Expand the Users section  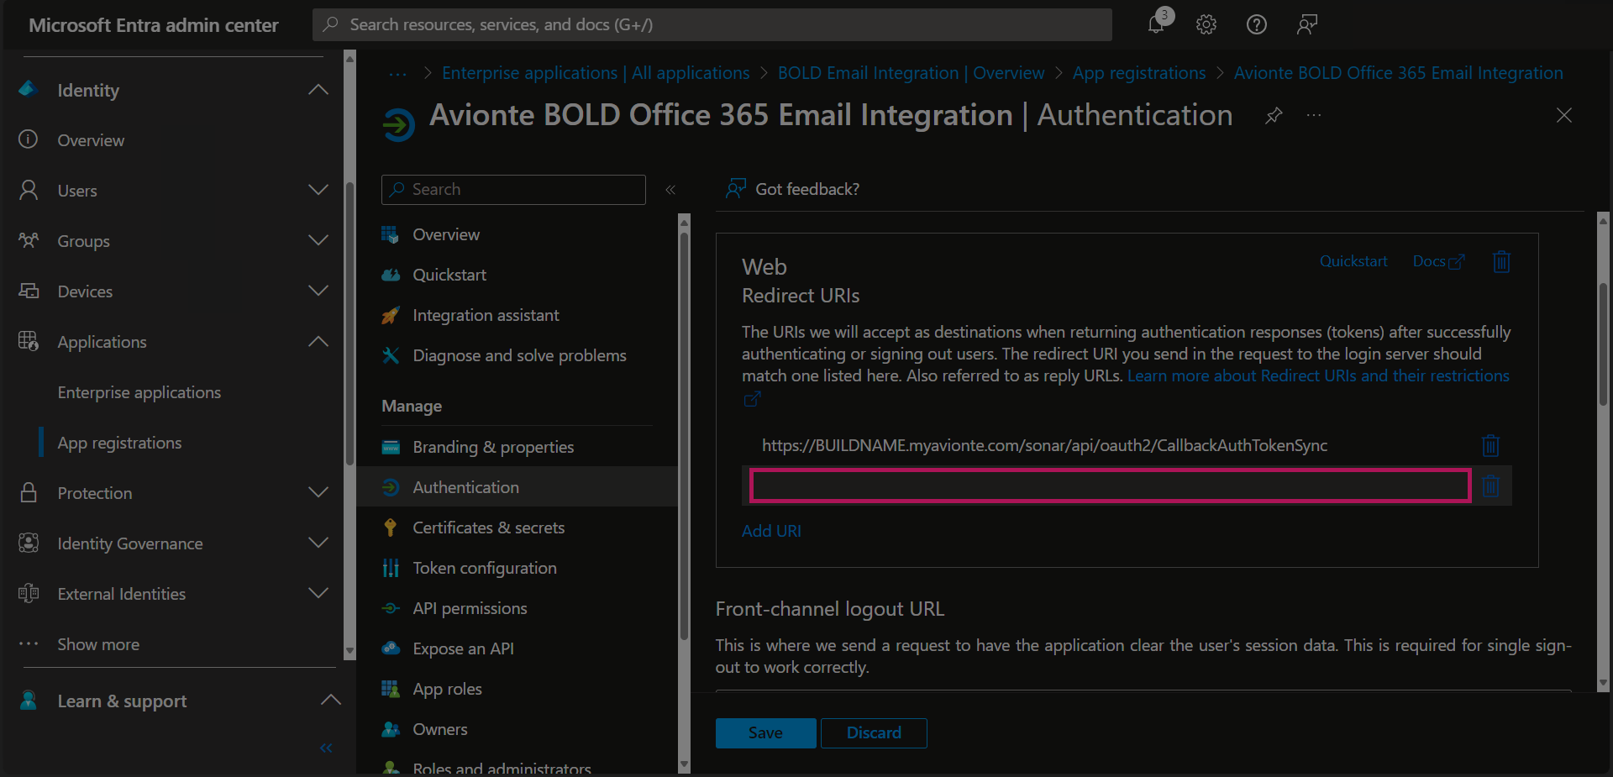coord(318,191)
